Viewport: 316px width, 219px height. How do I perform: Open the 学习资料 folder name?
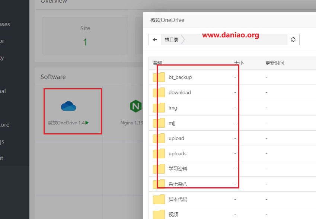[178, 169]
